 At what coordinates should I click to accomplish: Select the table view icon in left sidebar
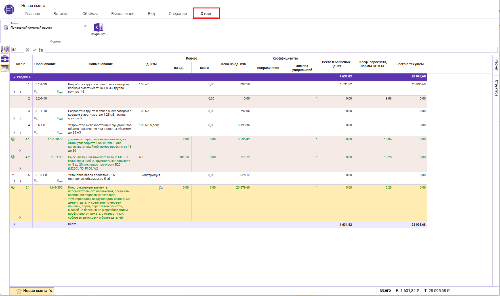[x=5, y=68]
